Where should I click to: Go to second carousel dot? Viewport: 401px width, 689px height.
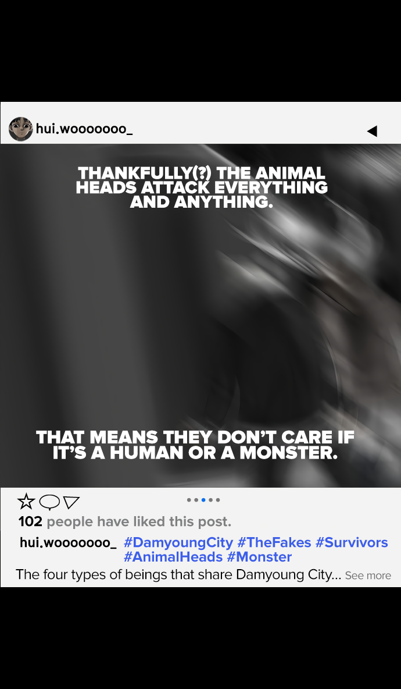196,500
